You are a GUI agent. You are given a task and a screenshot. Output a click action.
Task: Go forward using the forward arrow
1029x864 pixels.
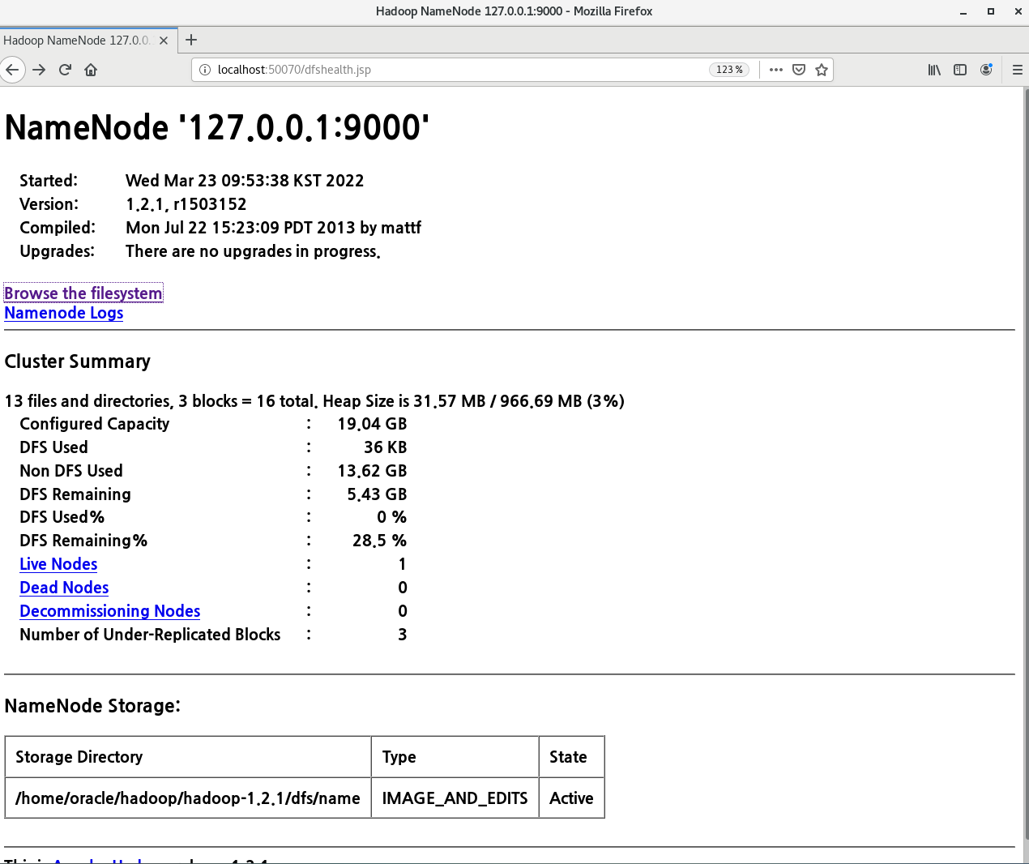coord(39,70)
